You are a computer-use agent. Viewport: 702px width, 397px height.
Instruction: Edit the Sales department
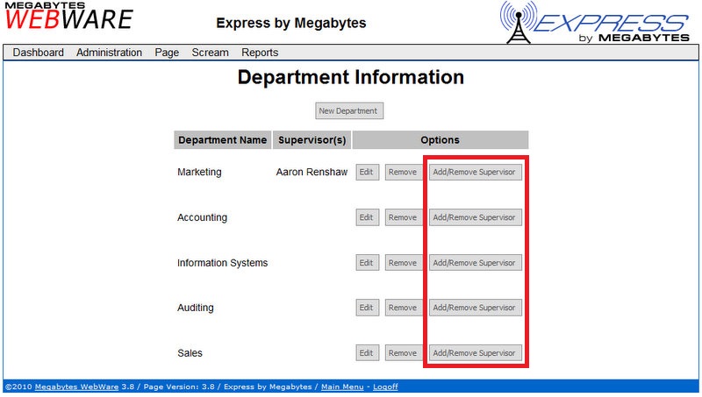click(x=367, y=353)
